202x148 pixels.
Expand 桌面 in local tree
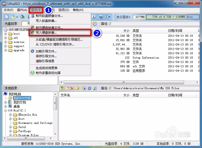(6, 106)
